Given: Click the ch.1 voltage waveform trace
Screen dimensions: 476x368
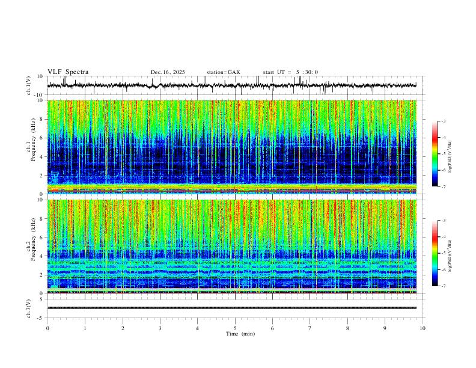Looking at the screenshot, I should (231, 85).
